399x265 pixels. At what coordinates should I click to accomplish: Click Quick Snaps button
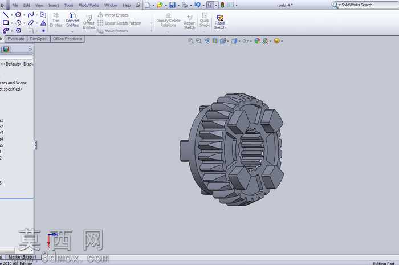pos(205,19)
